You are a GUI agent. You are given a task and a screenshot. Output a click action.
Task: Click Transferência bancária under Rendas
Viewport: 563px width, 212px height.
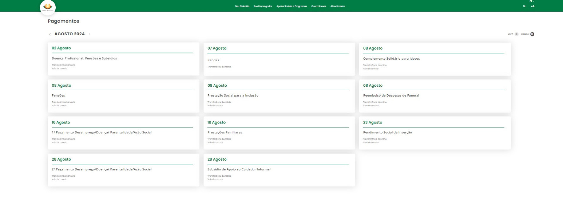pyautogui.click(x=219, y=67)
